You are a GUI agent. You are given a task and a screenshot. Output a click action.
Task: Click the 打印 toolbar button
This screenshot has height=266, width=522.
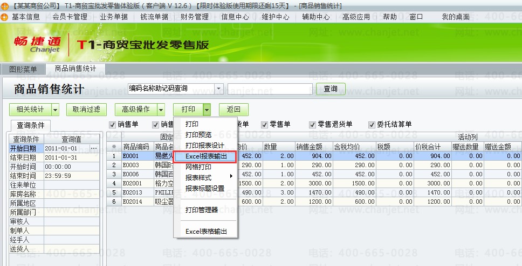click(x=188, y=110)
